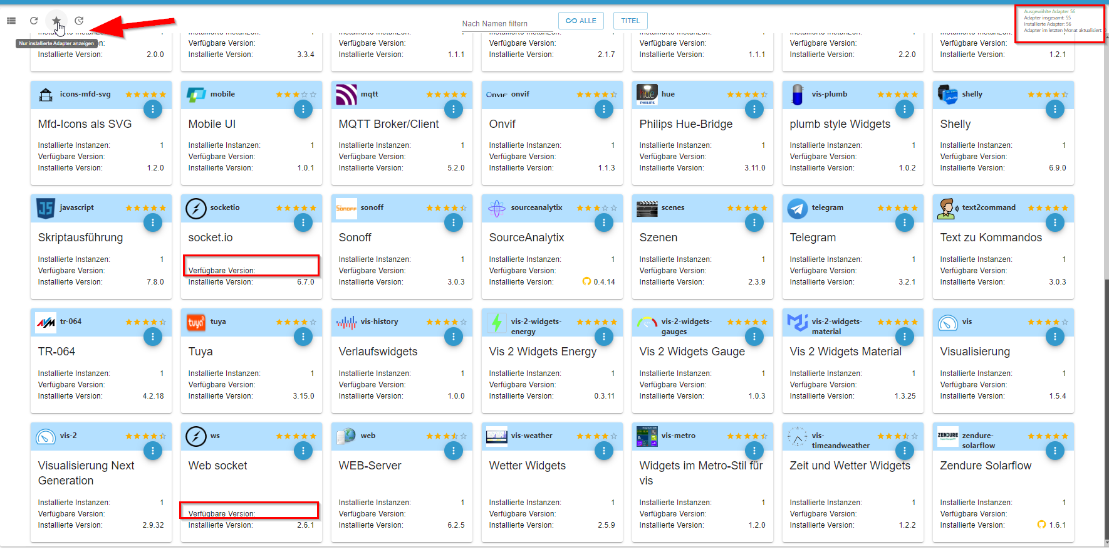Screen dimensions: 1109x549
Task: Open the Zendure Solarflow options menu
Action: point(1055,451)
